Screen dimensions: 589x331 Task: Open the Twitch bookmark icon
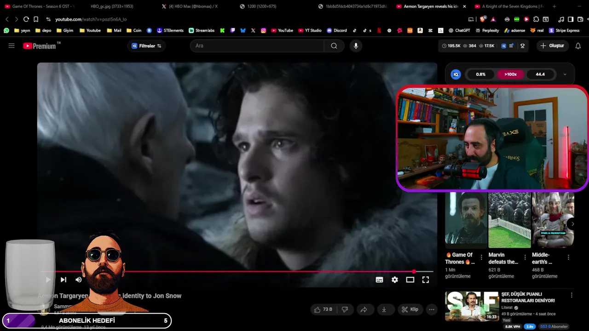click(x=233, y=30)
